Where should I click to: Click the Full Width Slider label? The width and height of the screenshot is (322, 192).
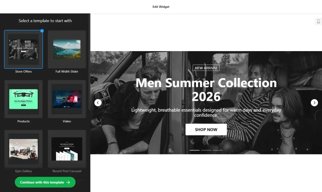pyautogui.click(x=67, y=72)
